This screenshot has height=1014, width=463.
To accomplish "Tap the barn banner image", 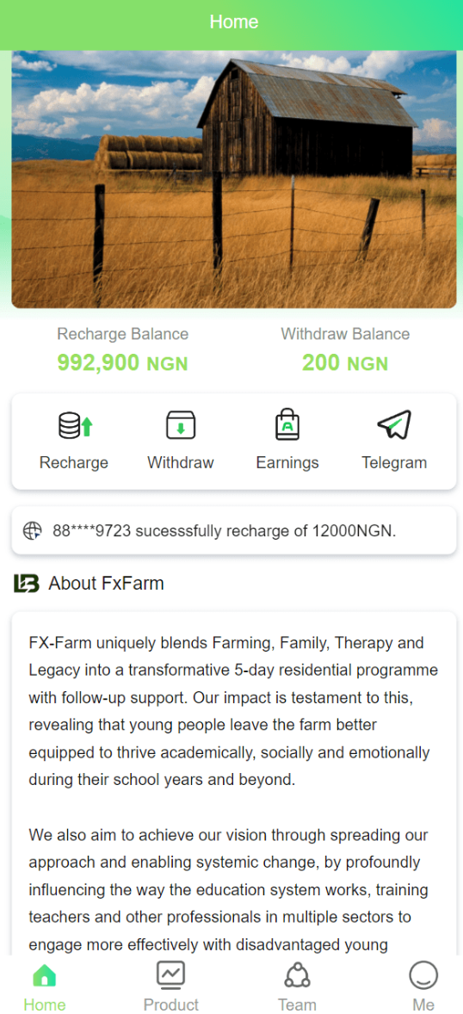I will (234, 179).
